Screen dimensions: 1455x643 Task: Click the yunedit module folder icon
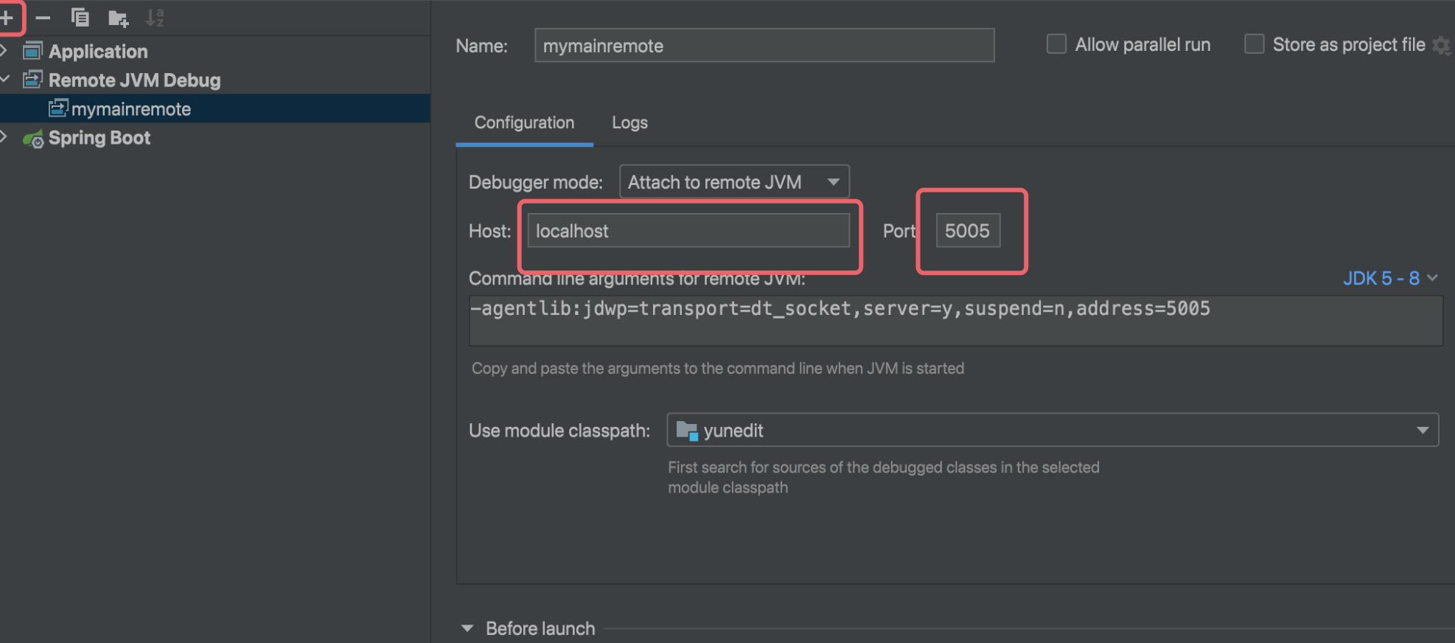coord(687,431)
